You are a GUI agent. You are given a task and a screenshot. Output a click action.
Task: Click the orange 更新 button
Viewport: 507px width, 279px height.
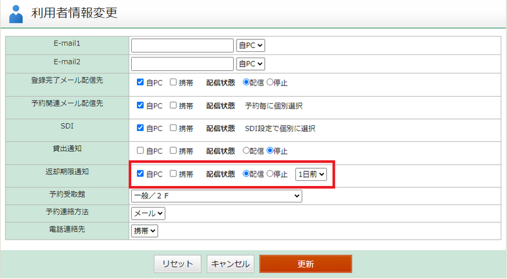click(x=305, y=264)
